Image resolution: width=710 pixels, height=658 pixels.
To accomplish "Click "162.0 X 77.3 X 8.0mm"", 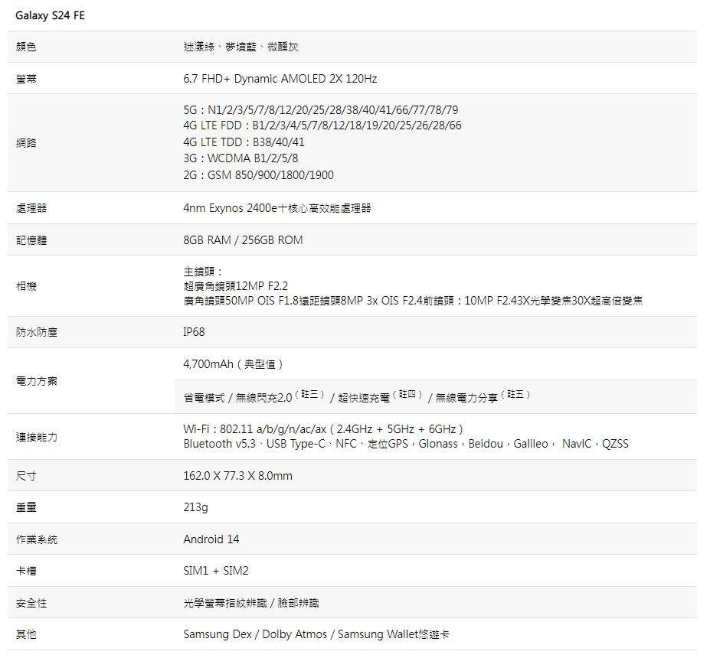I will (237, 476).
